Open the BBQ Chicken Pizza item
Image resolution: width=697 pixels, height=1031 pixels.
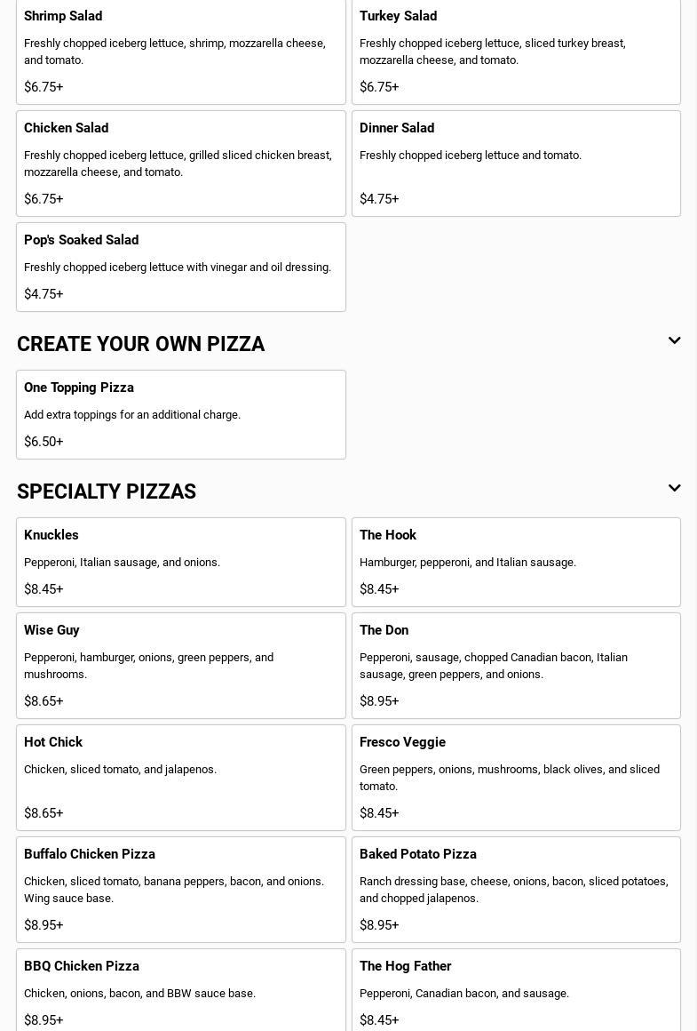pyautogui.click(x=180, y=991)
